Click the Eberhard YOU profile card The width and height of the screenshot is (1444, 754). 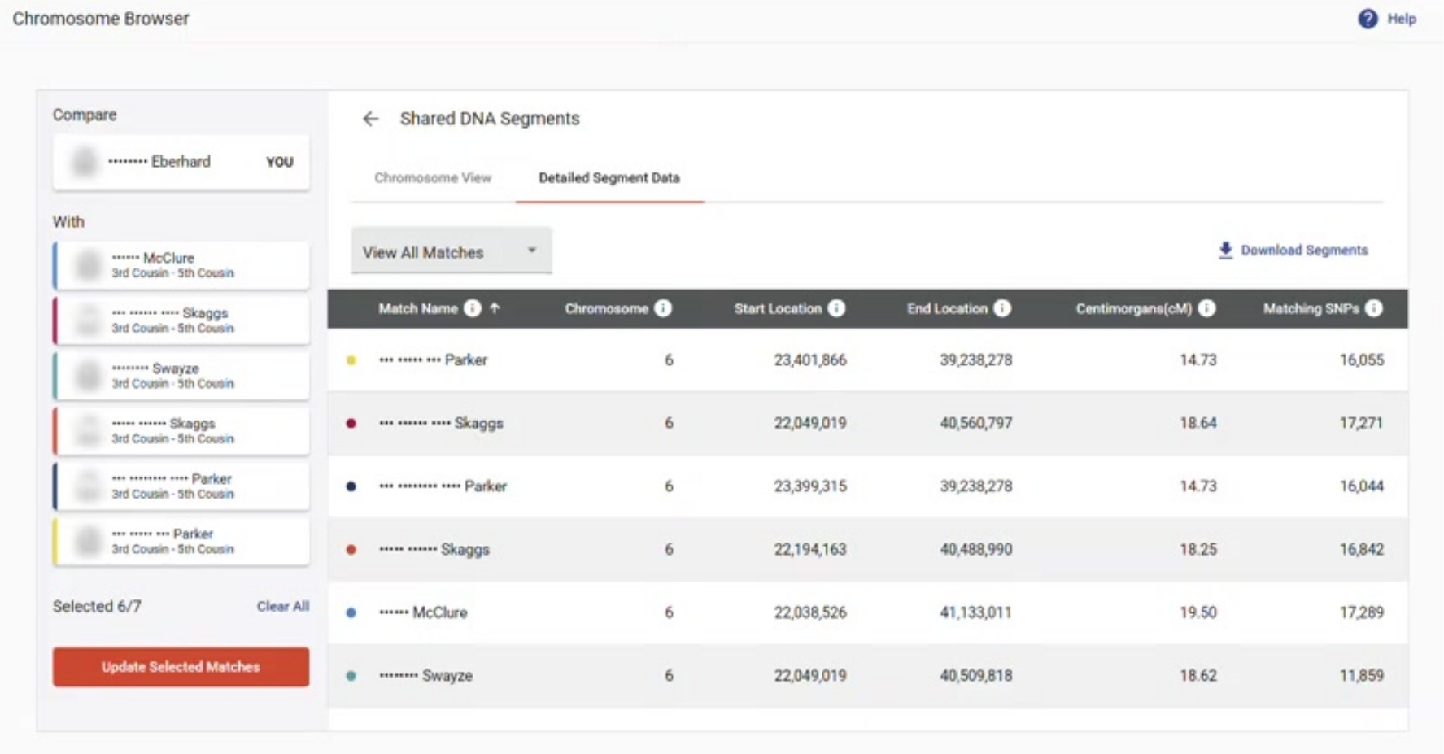pyautogui.click(x=181, y=162)
